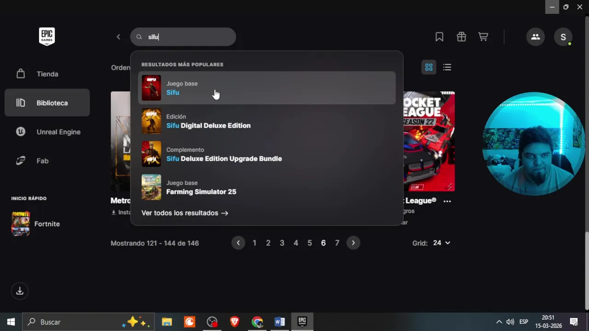
Task: Go to page 4
Action: pyautogui.click(x=296, y=243)
